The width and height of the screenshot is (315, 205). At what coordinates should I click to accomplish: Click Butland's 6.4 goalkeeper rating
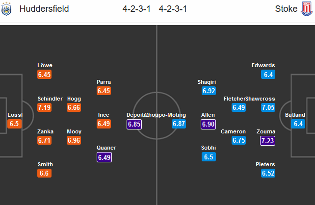click(298, 124)
